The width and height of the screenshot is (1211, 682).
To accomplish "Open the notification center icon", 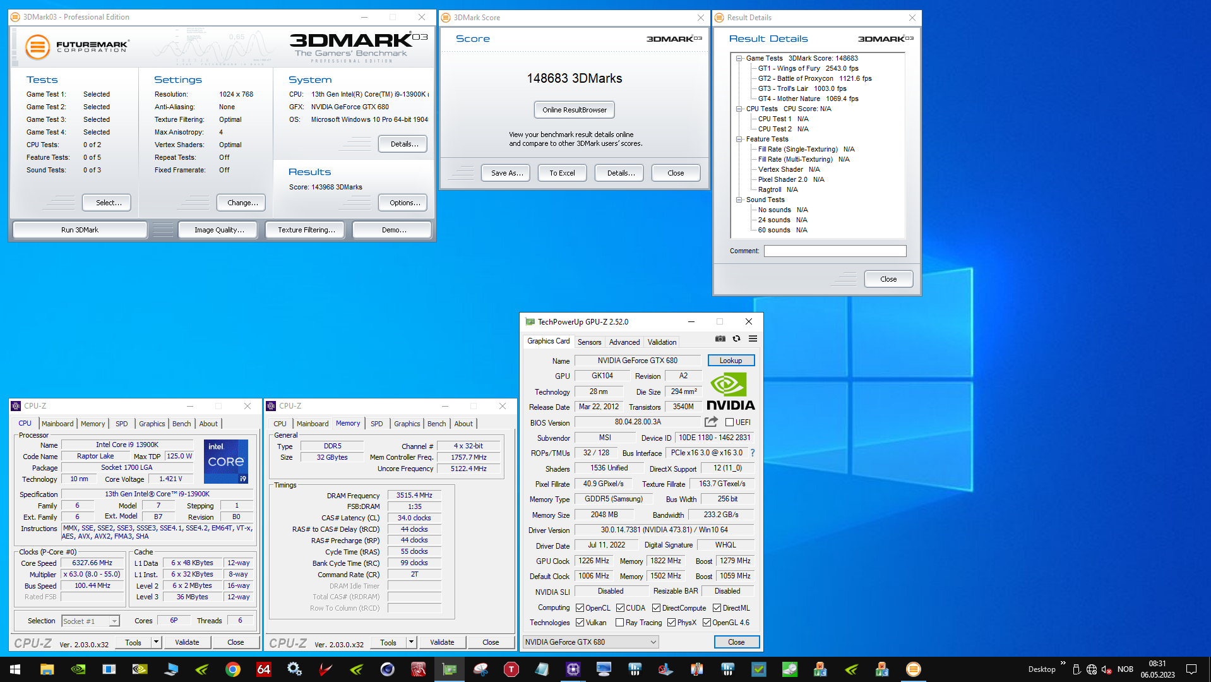I will [x=1191, y=669].
